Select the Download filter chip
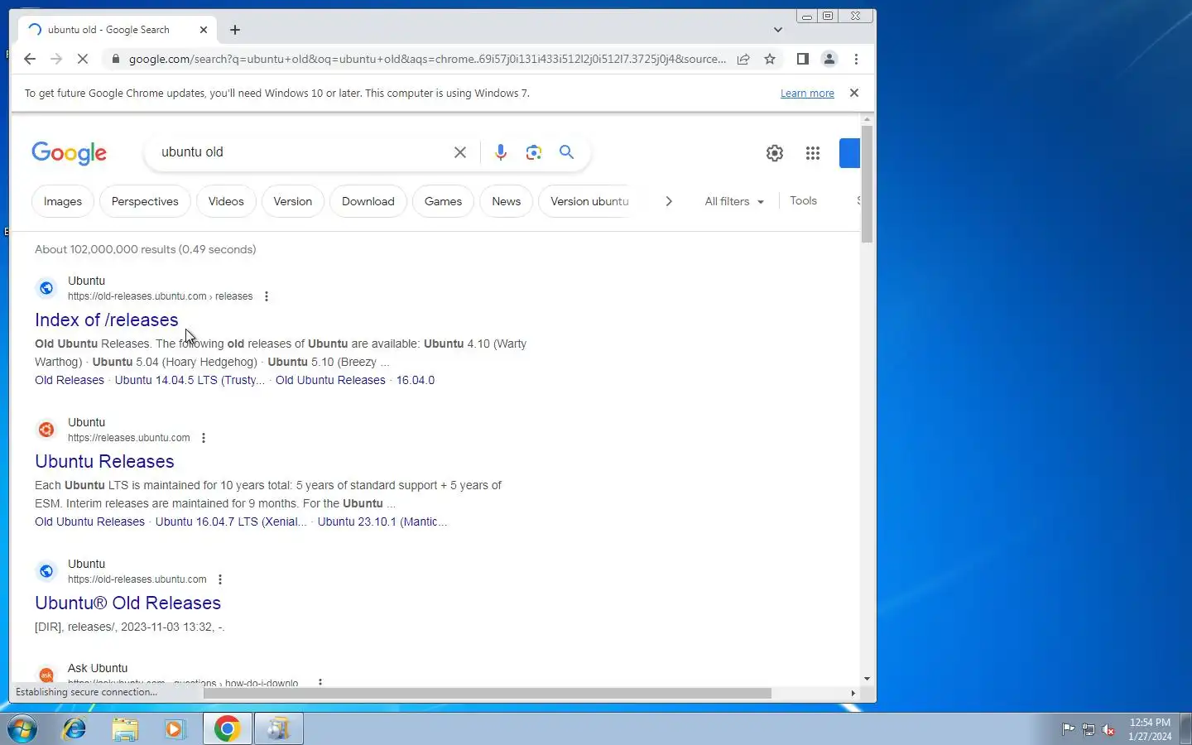 click(368, 201)
